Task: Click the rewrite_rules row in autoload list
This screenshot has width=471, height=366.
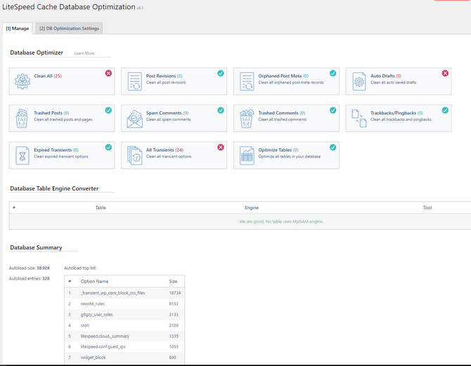Action: [94, 303]
